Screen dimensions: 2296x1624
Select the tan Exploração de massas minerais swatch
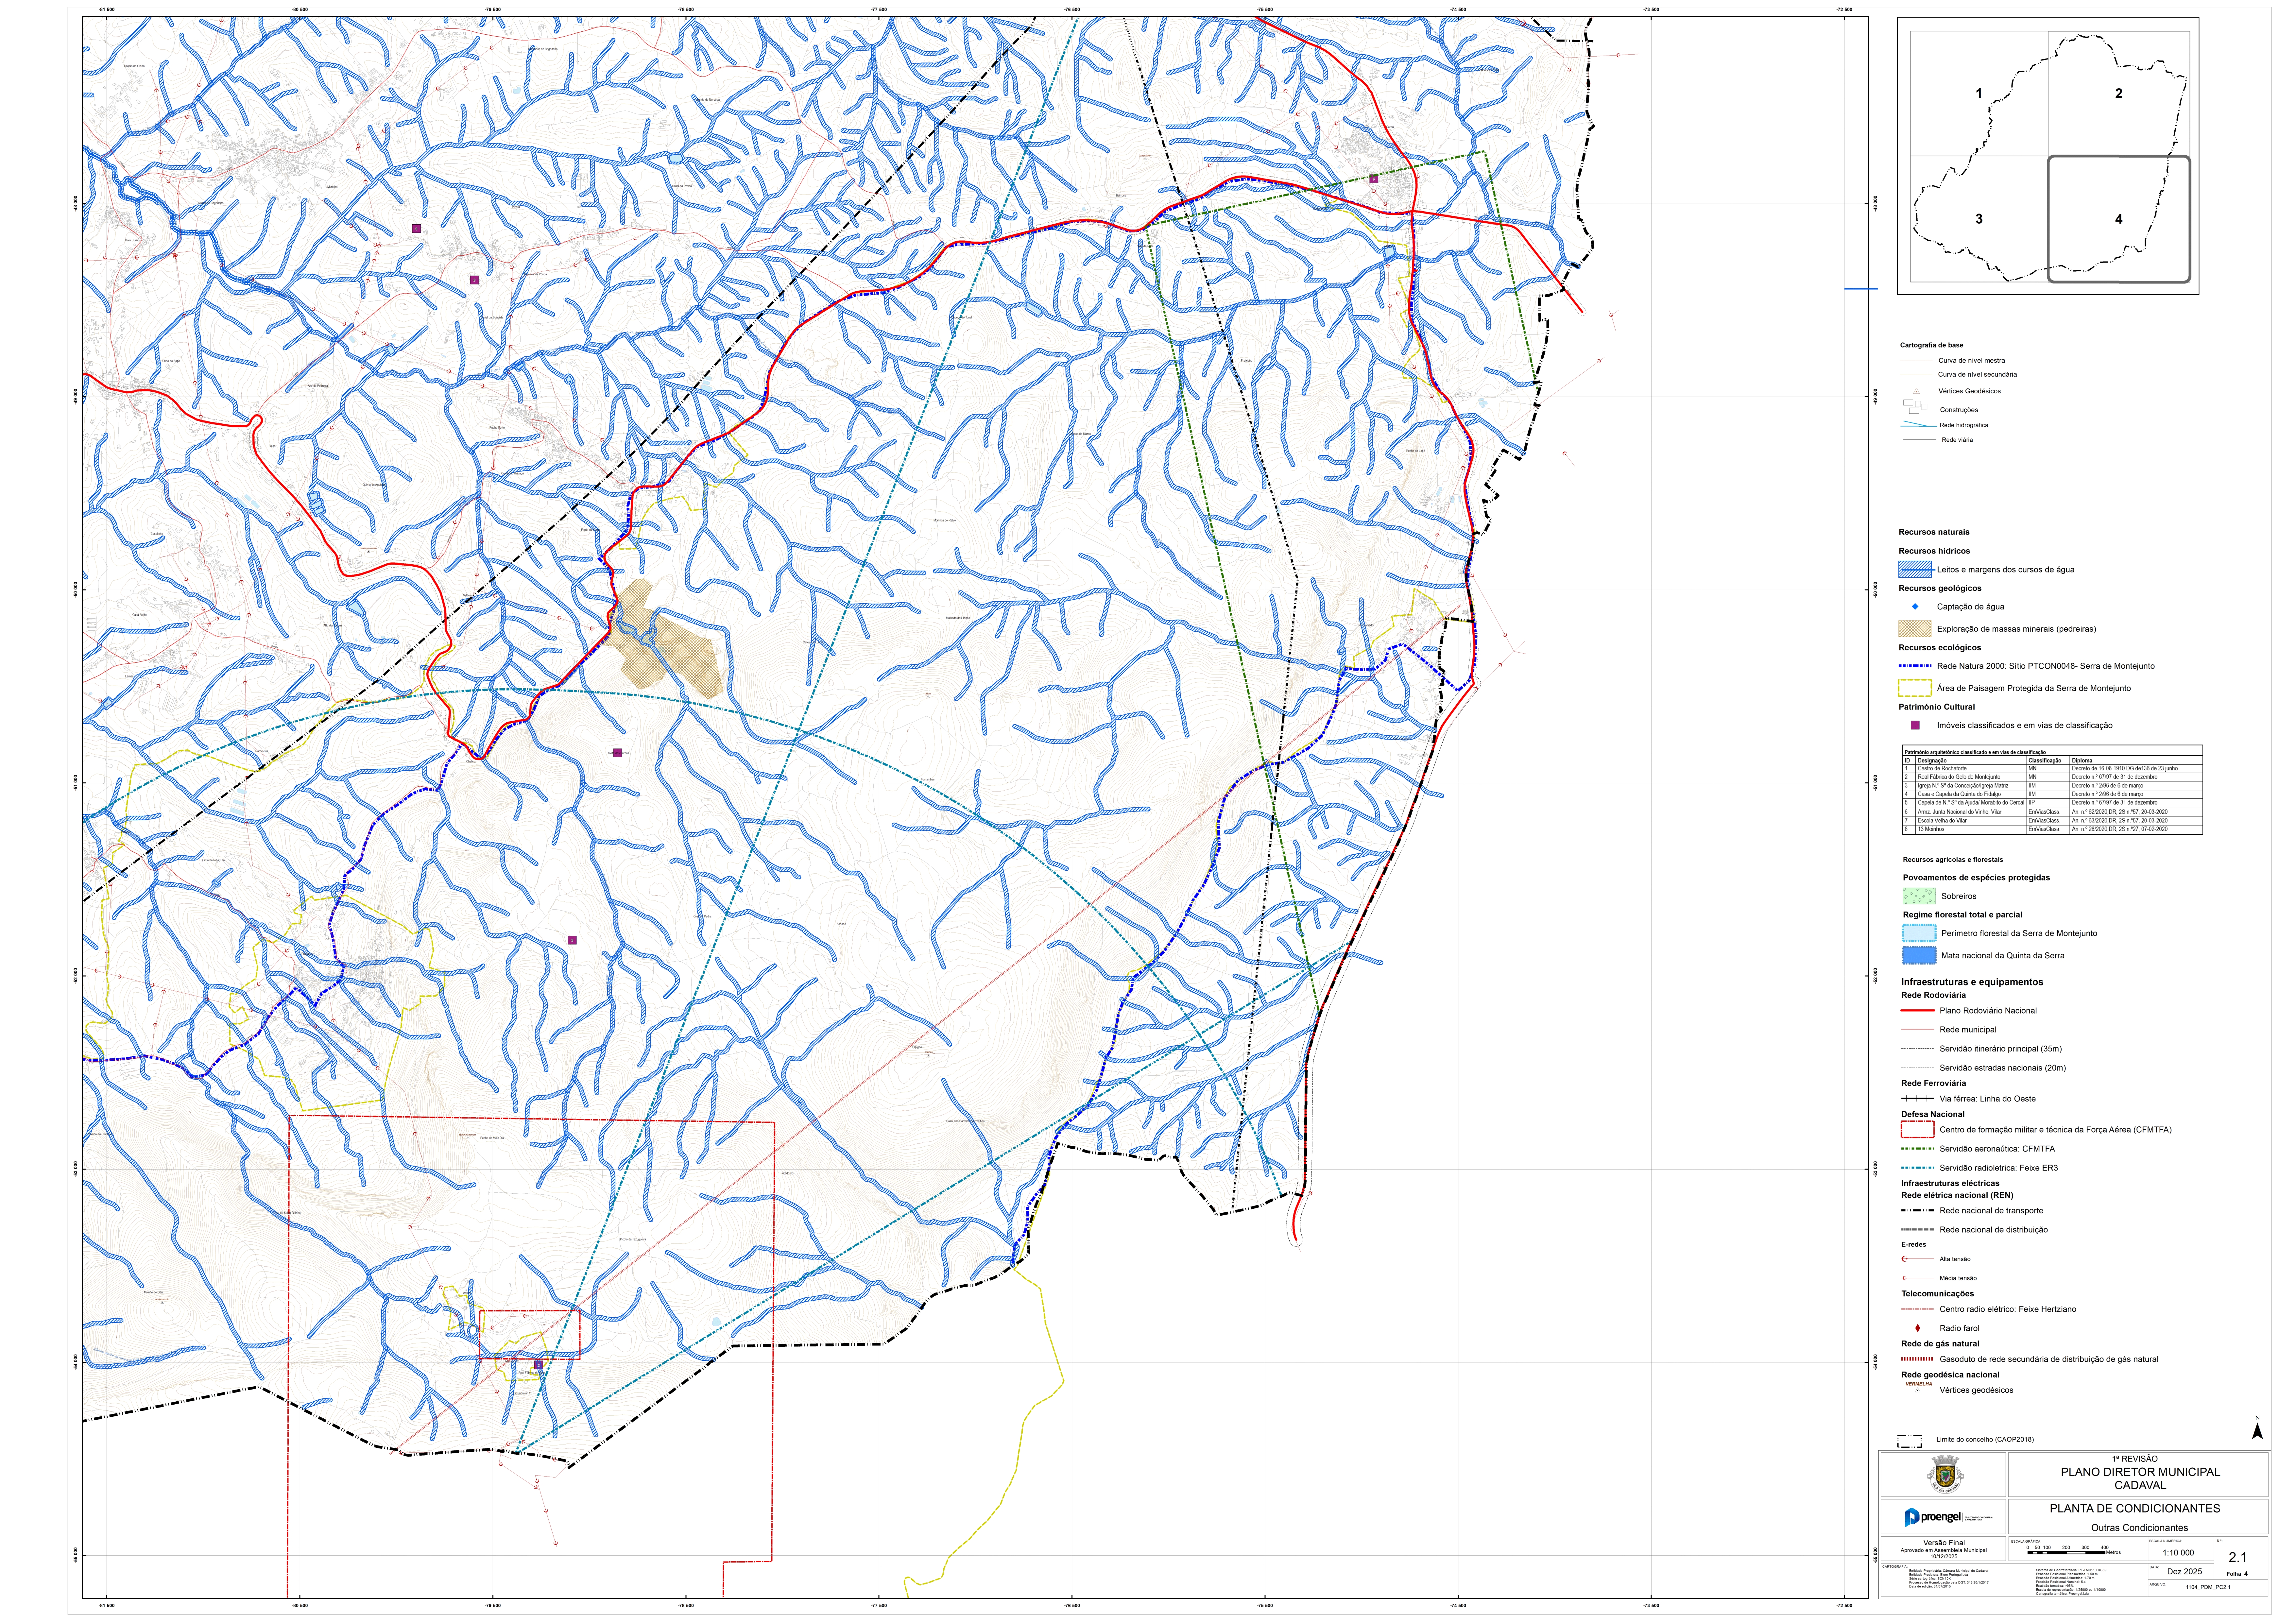coord(1915,629)
